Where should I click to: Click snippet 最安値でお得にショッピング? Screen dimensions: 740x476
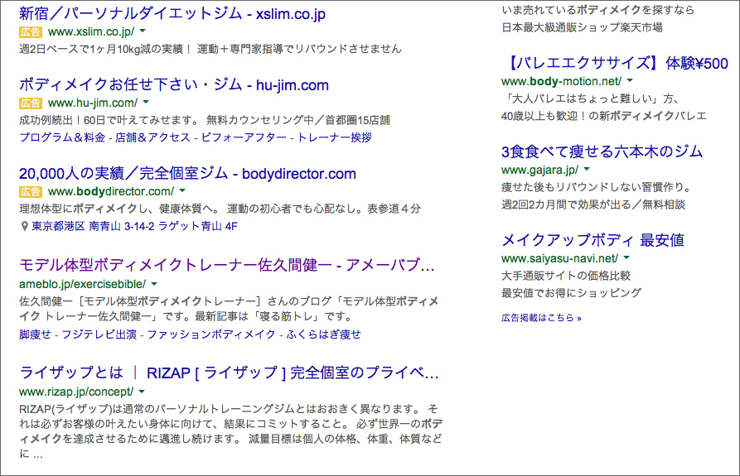[572, 293]
